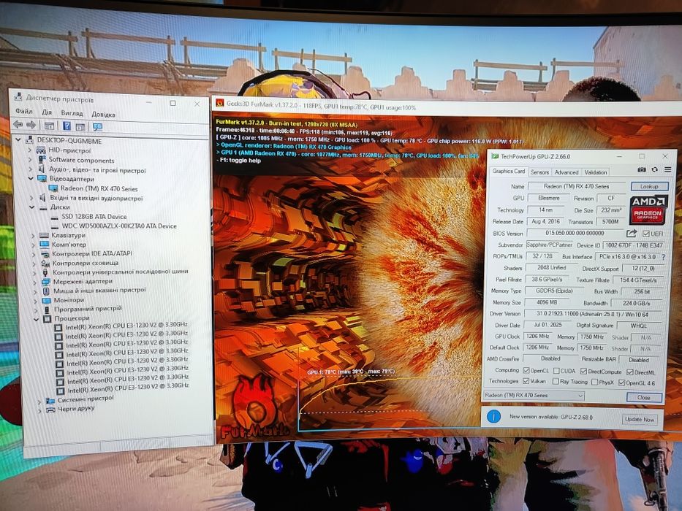Open the GPU-Z hamburger menu icon

[x=667, y=169]
